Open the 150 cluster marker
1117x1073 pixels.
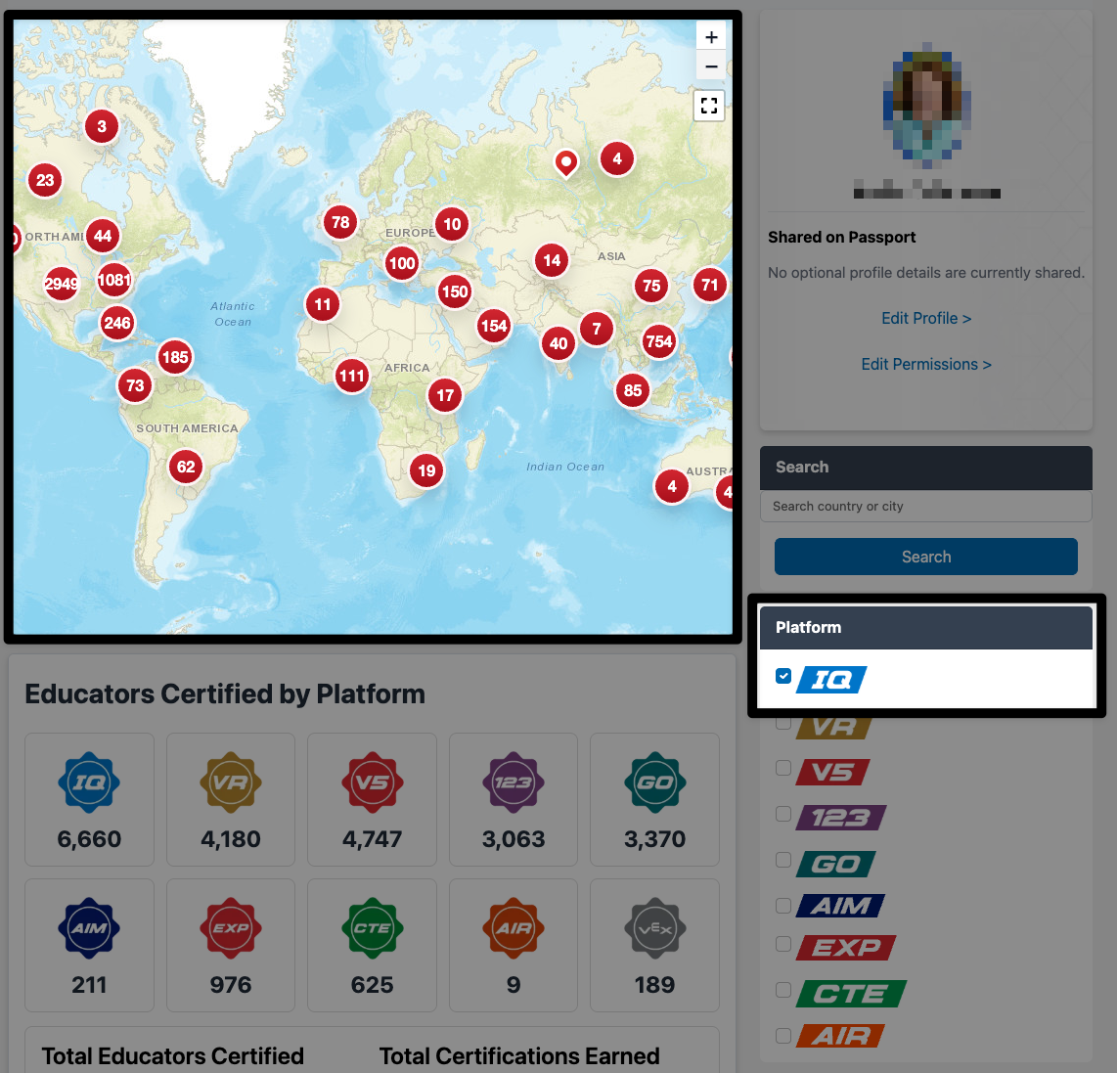click(455, 291)
